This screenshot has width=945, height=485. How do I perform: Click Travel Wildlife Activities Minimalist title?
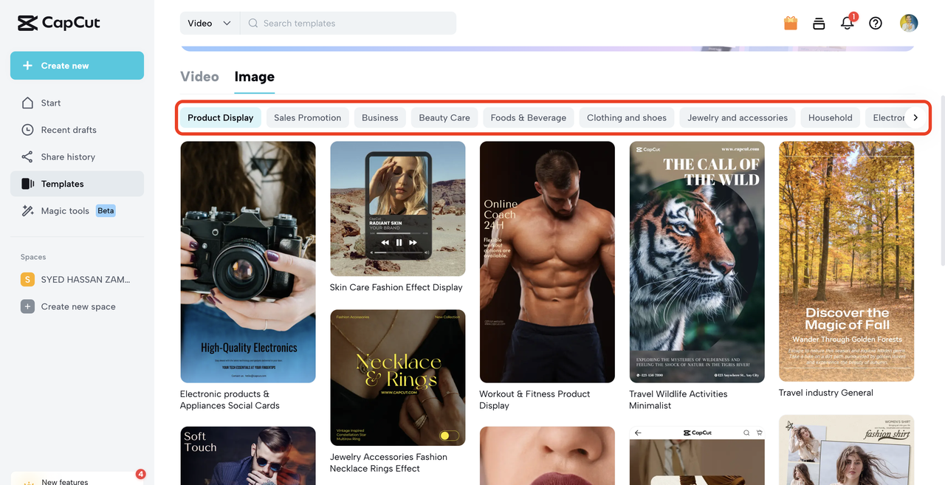pos(678,399)
